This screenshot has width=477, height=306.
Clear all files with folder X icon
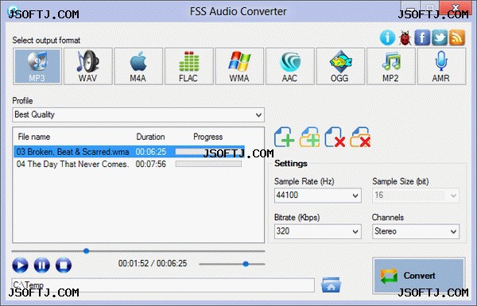coord(360,138)
